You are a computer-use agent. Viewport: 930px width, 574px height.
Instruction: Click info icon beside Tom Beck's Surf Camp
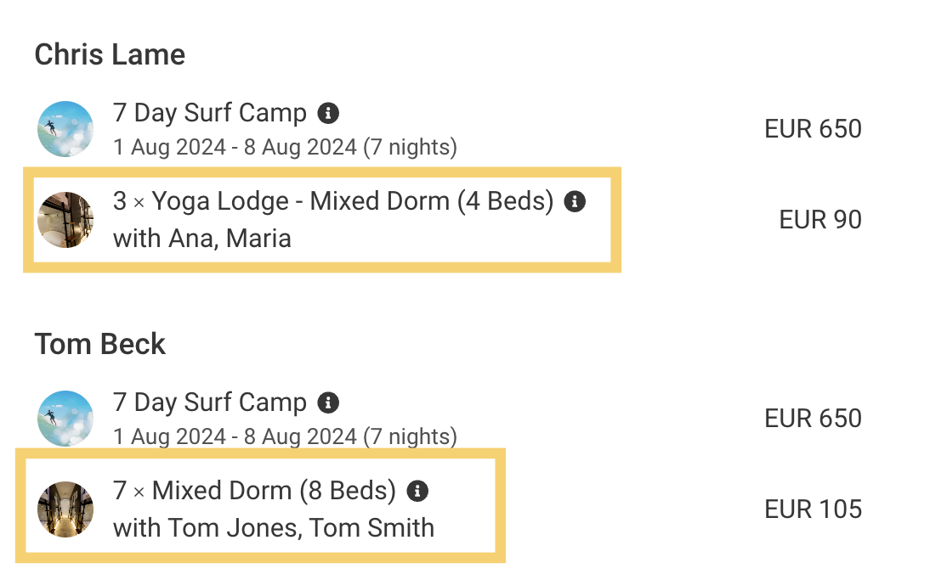pos(328,402)
